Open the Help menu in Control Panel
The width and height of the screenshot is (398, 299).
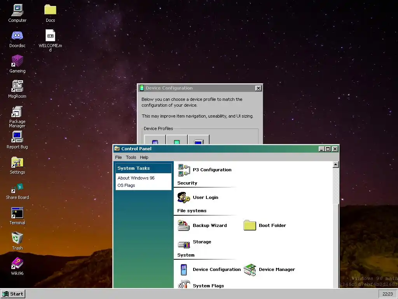point(144,157)
